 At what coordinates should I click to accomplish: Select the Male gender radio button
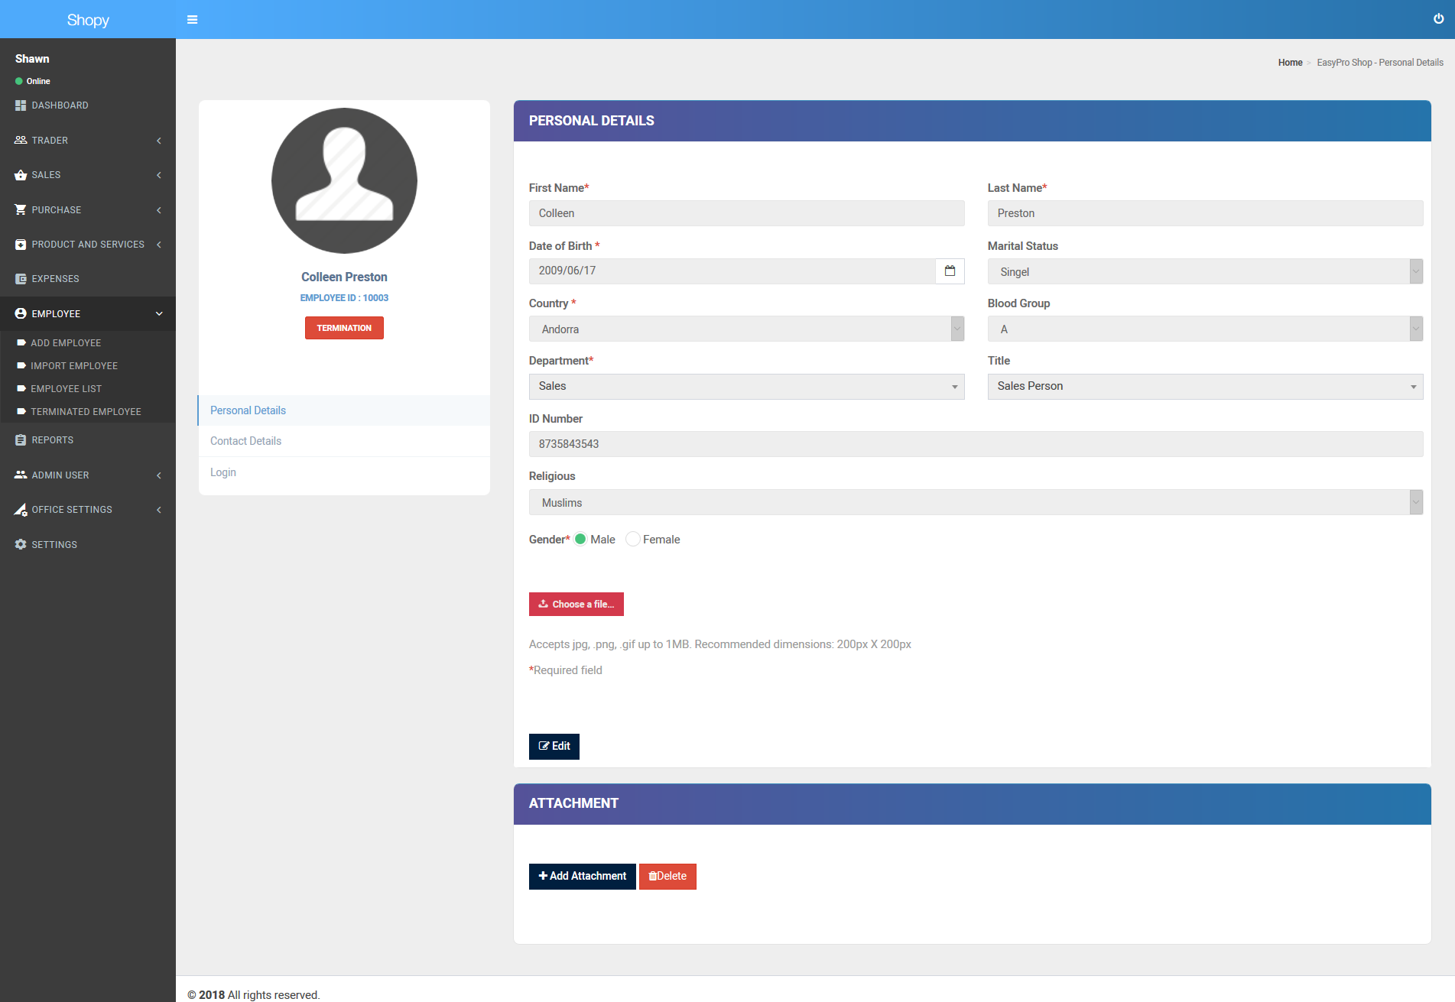(580, 540)
